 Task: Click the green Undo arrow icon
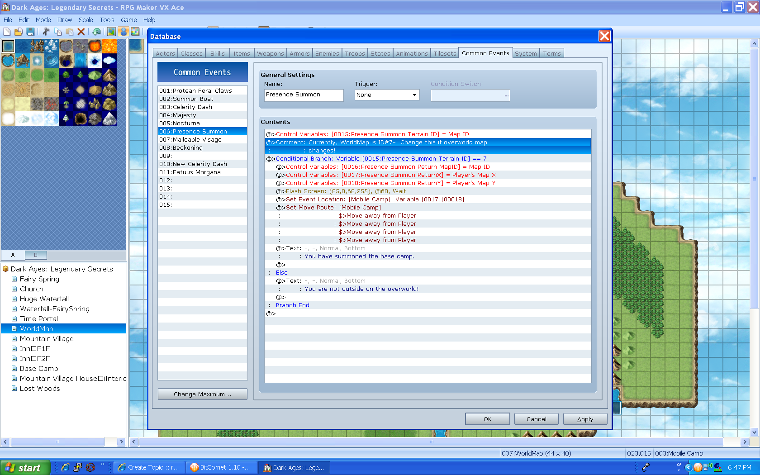[96, 32]
